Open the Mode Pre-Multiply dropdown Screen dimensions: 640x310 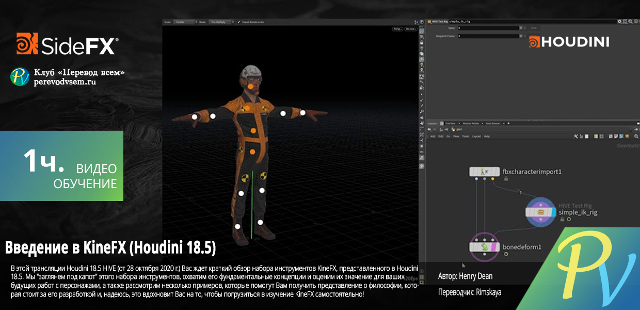click(222, 22)
